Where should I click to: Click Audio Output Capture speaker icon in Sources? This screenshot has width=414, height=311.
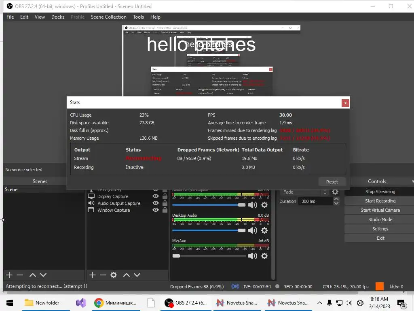coord(91,203)
